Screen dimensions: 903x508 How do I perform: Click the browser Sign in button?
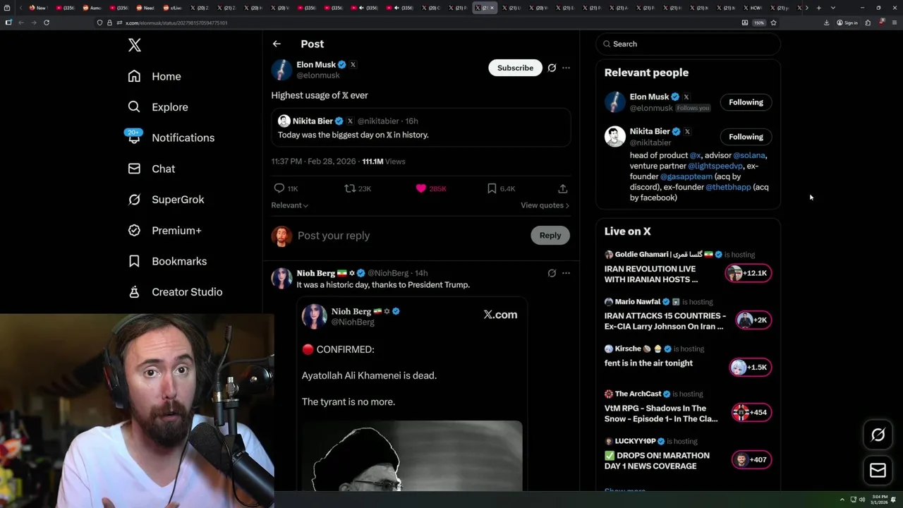point(847,23)
